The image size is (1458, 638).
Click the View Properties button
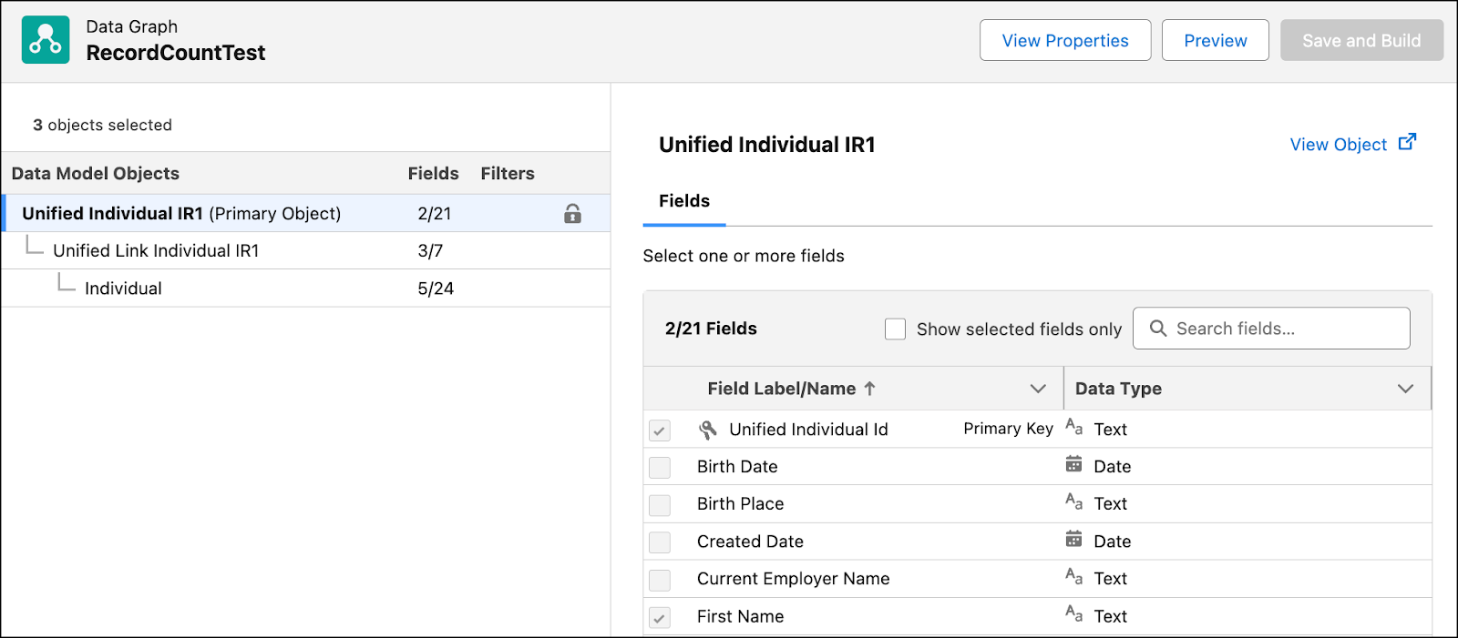click(x=1064, y=41)
